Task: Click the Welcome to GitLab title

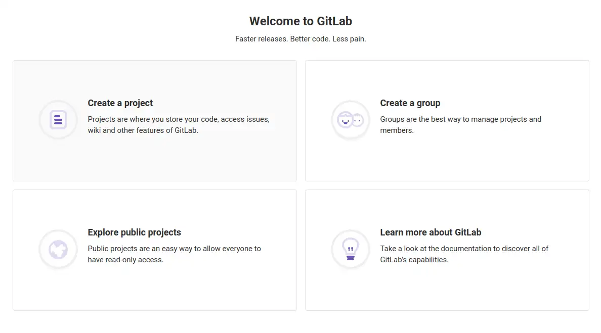Action: point(300,21)
